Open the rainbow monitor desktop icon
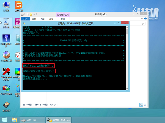 point(17,74)
